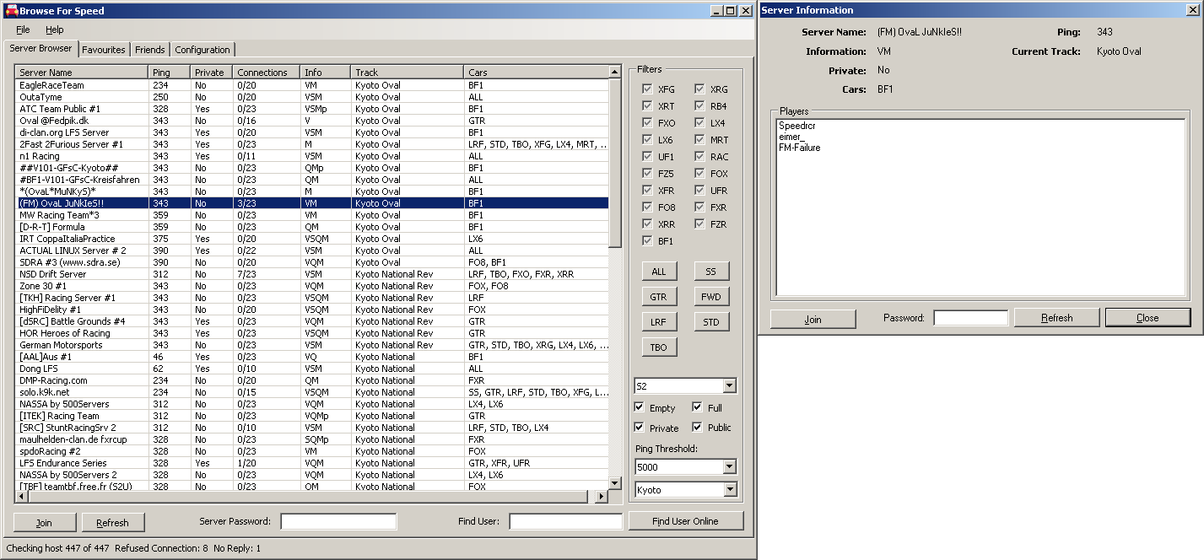1204x560 pixels.
Task: Toggle the XRG car filter checkbox
Action: (x=699, y=89)
